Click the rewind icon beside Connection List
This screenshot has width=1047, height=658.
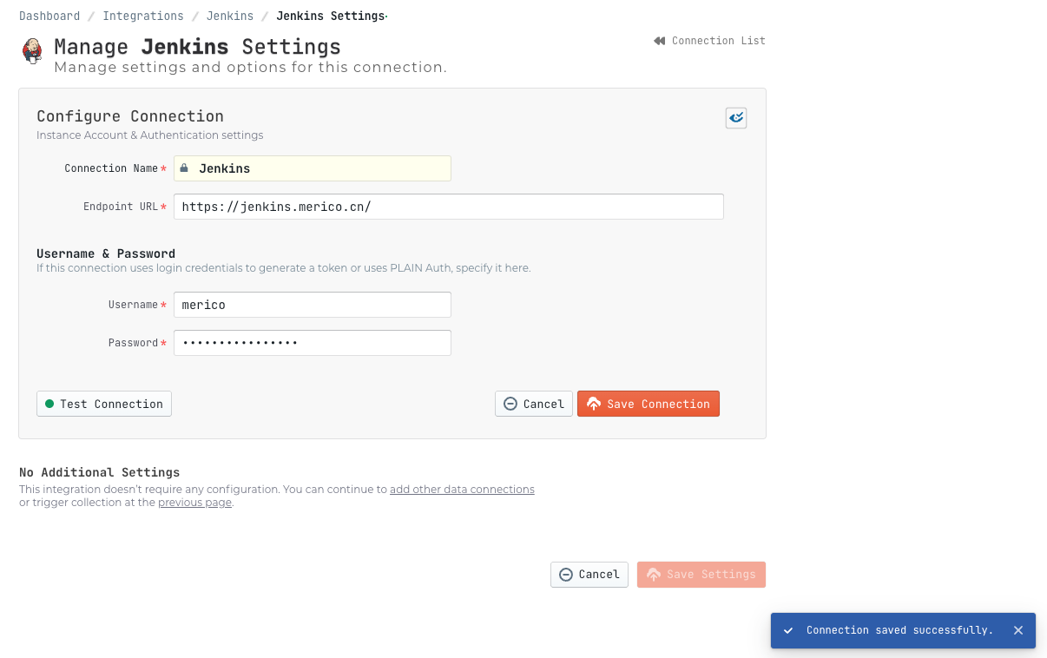click(661, 40)
